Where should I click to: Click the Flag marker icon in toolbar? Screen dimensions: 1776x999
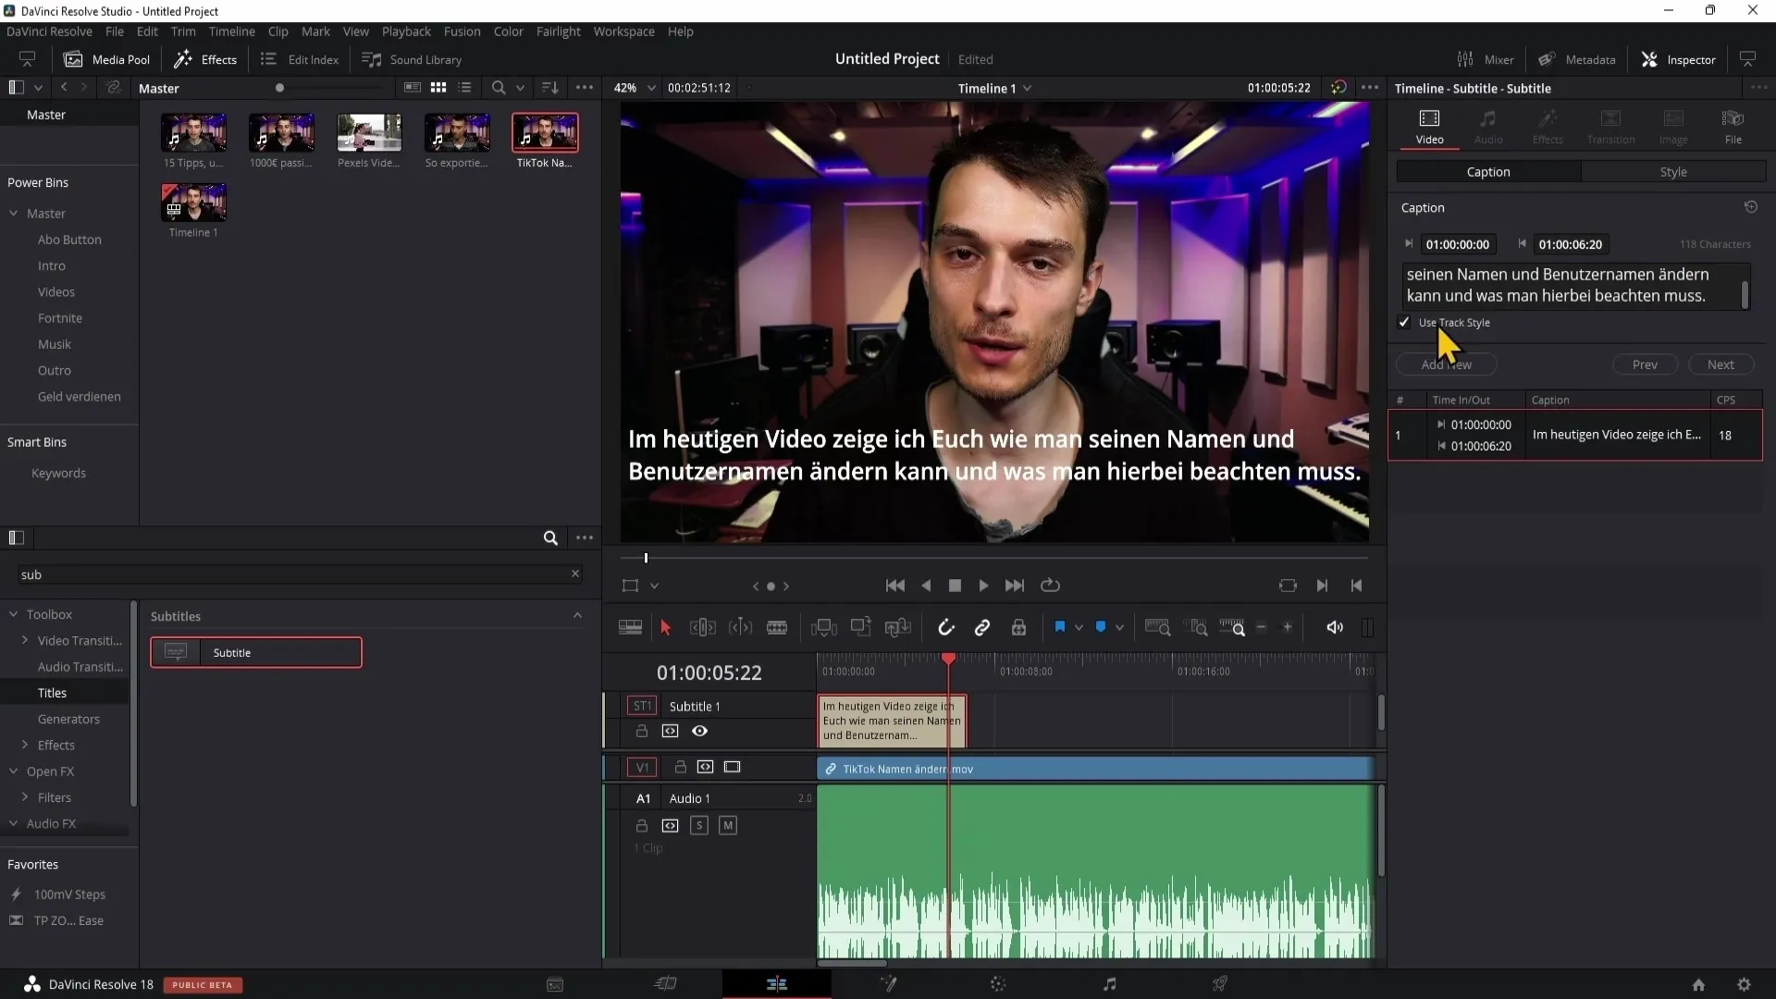1060,627
